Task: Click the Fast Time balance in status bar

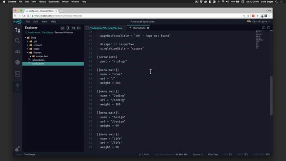Action: coord(171,154)
